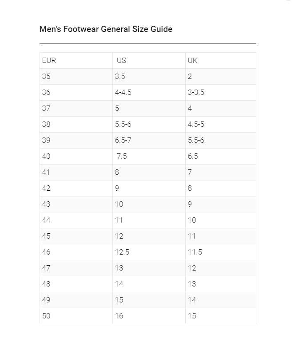295x357 pixels.
Task: Click the US size 4-4.5 cell
Action: click(123, 93)
